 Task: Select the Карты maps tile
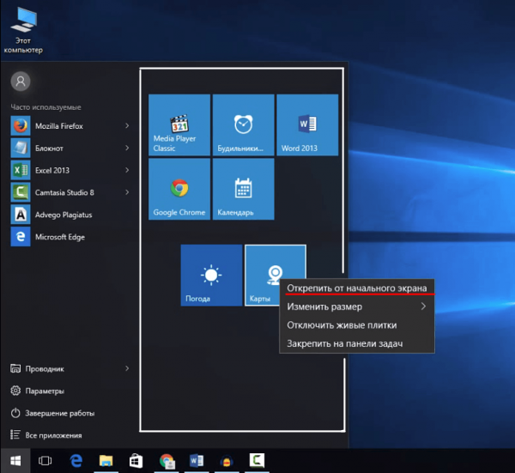(x=263, y=276)
